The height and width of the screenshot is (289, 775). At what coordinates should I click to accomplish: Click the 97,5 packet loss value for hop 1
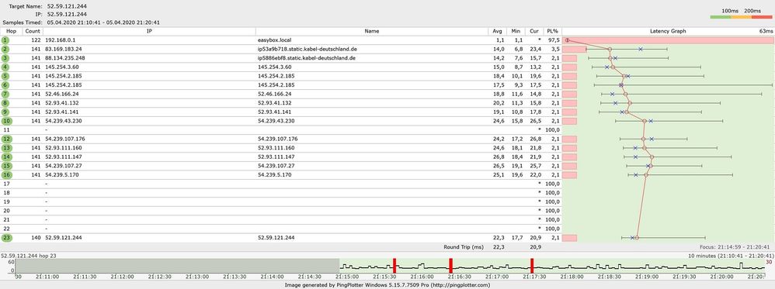(x=554, y=40)
